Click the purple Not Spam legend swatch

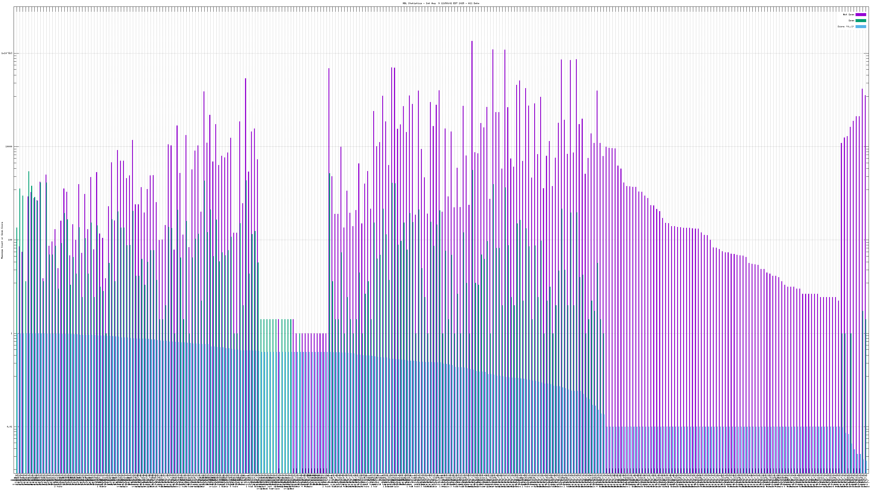click(x=860, y=14)
